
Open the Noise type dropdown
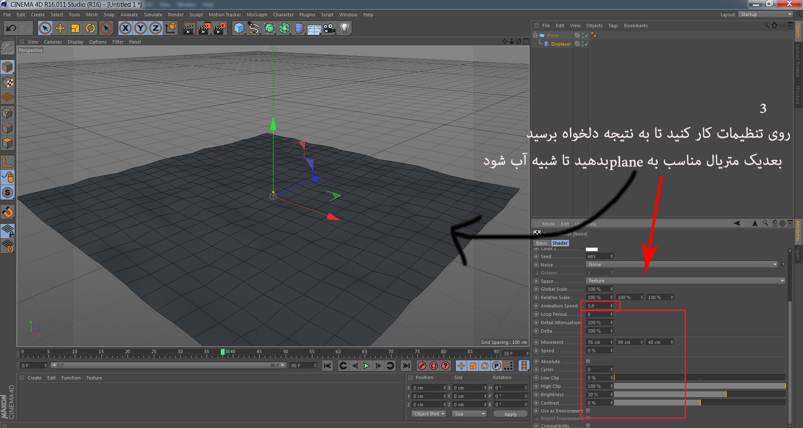coord(682,264)
